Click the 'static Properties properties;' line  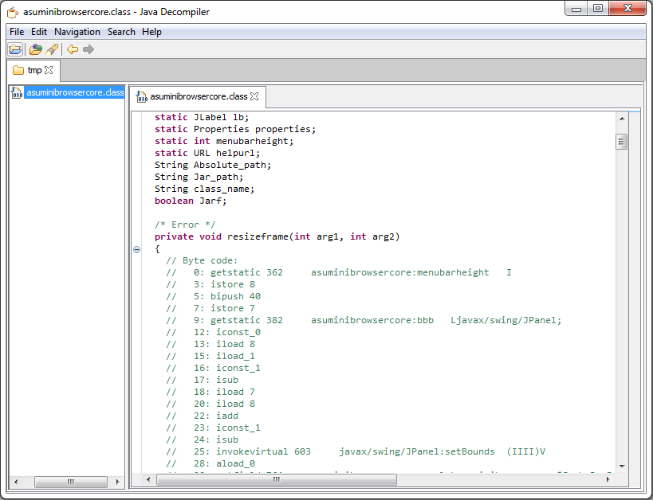(235, 129)
